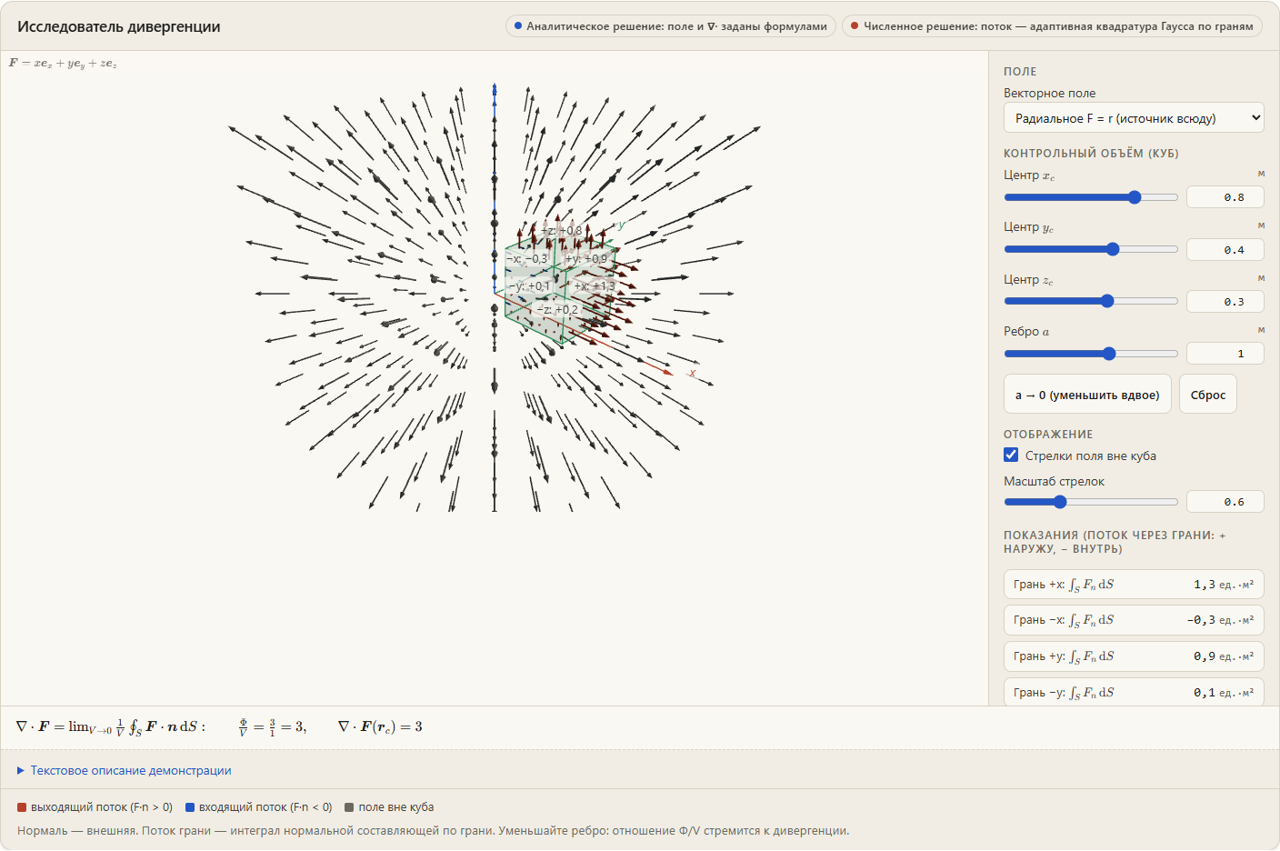The width and height of the screenshot is (1280, 851).
Task: Click the "+y: +0,9" cube face label
Action: click(586, 259)
